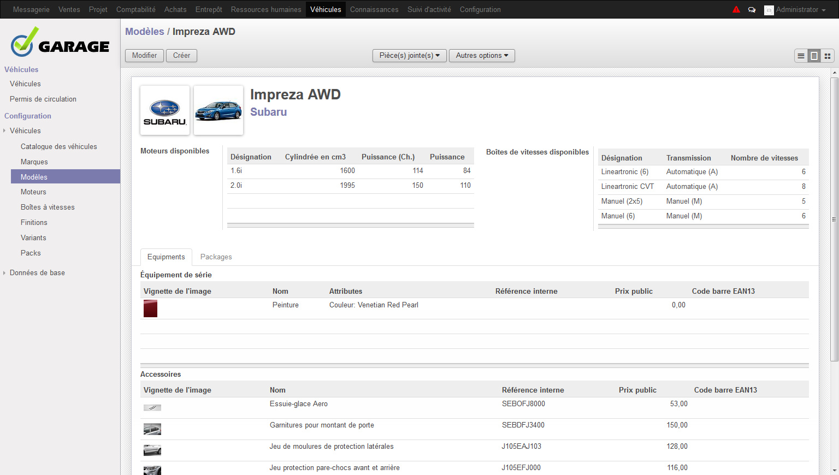
Task: Click the Garage logo in sidebar
Action: [60, 43]
